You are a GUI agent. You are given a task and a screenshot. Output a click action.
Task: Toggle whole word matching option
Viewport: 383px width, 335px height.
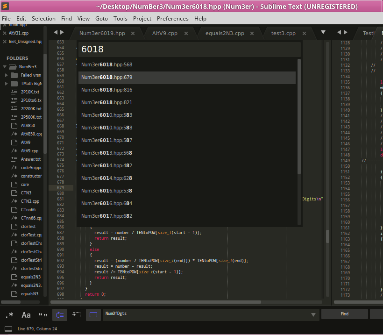point(43,314)
